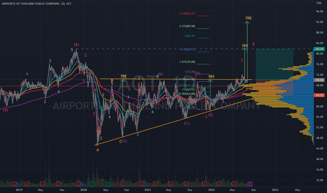Open the red earnings marker just left of 2019
The height and width of the screenshot is (193, 327).
point(14,184)
